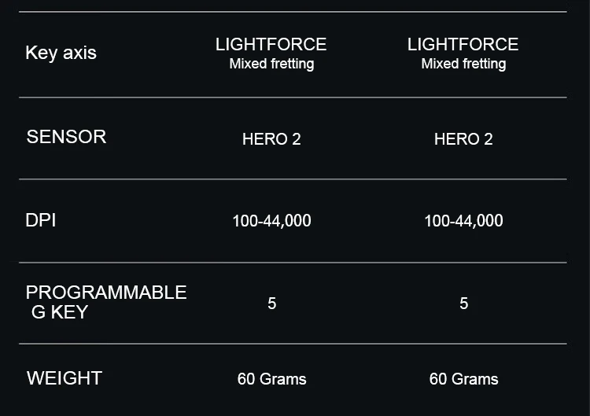This screenshot has width=590, height=416.
Task: Select 60 Grams value in first column
Action: (271, 379)
